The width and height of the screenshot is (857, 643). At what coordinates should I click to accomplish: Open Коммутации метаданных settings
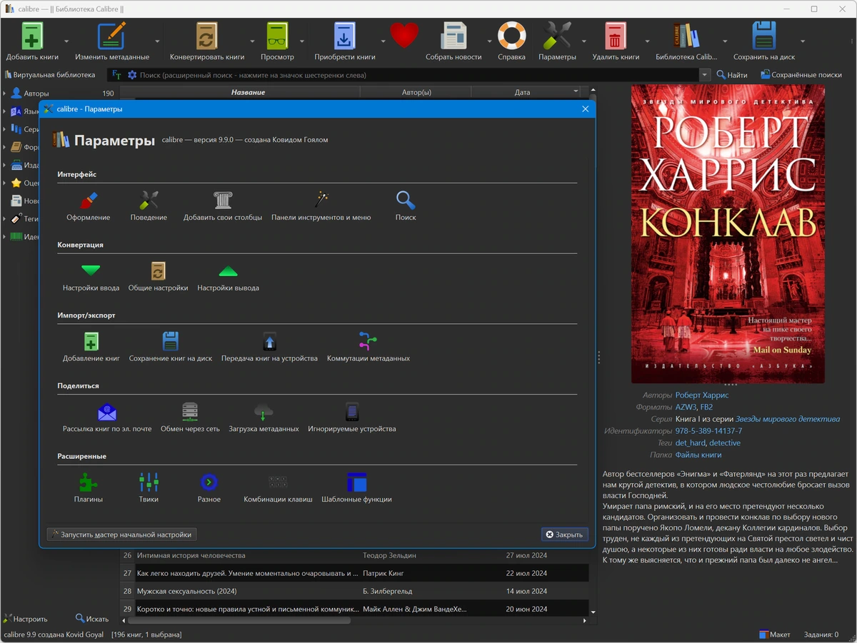(368, 347)
